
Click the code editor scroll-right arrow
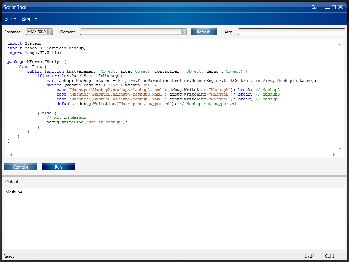pyautogui.click(x=334, y=155)
